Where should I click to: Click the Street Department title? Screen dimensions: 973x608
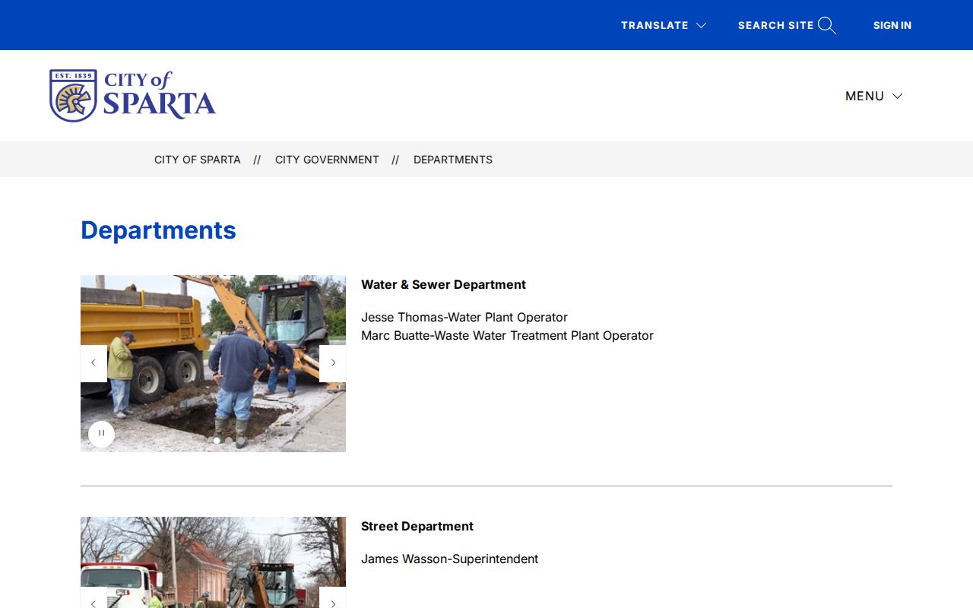coord(417,526)
